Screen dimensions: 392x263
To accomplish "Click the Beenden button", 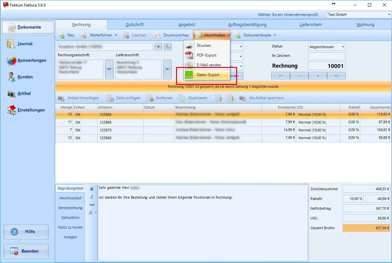I will tap(26, 251).
